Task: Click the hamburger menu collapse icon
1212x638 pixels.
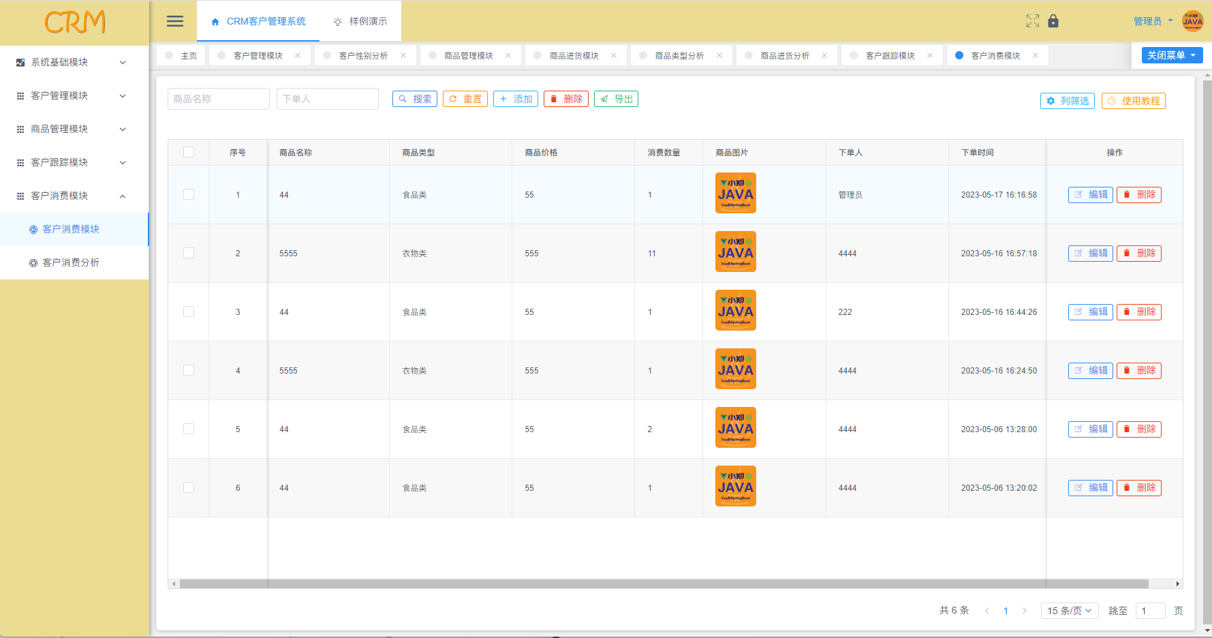Action: 175,21
